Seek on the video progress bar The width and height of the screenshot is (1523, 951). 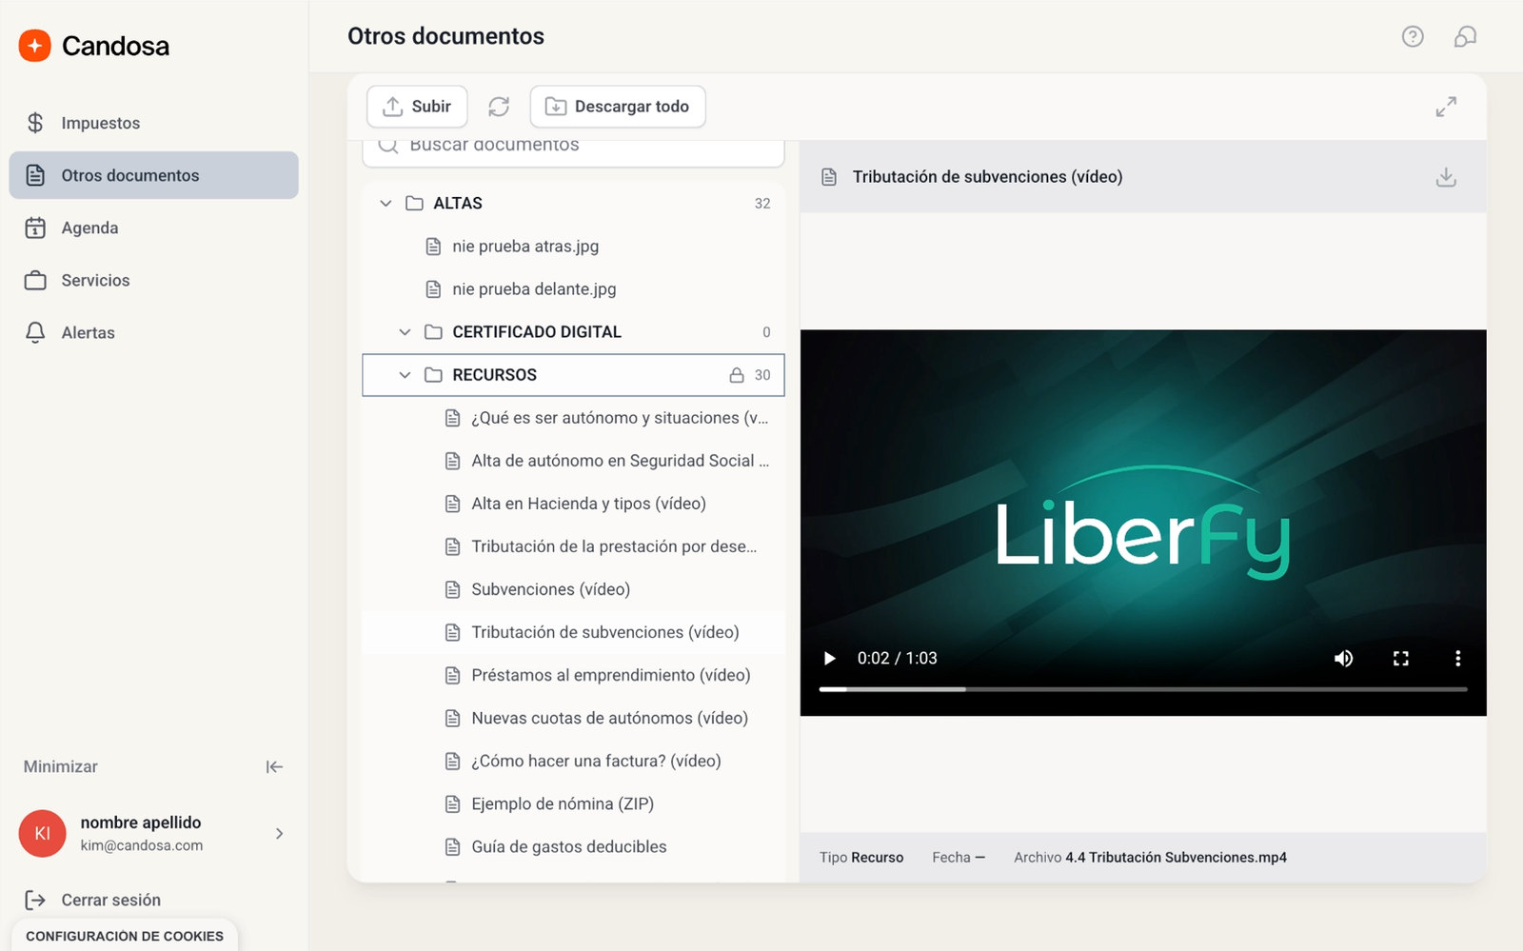1143,688
